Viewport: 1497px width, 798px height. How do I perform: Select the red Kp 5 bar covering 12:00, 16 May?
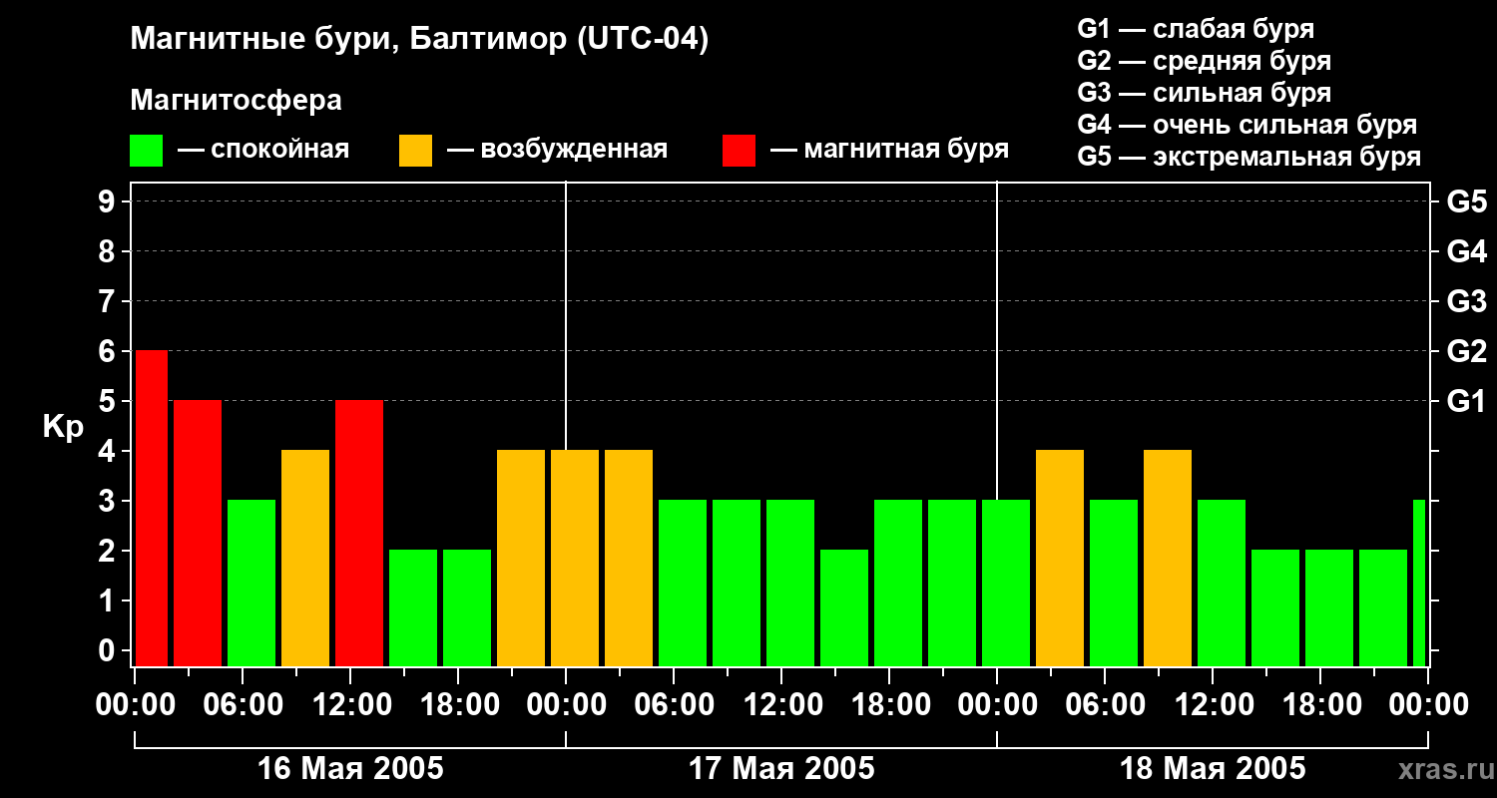pyautogui.click(x=359, y=533)
